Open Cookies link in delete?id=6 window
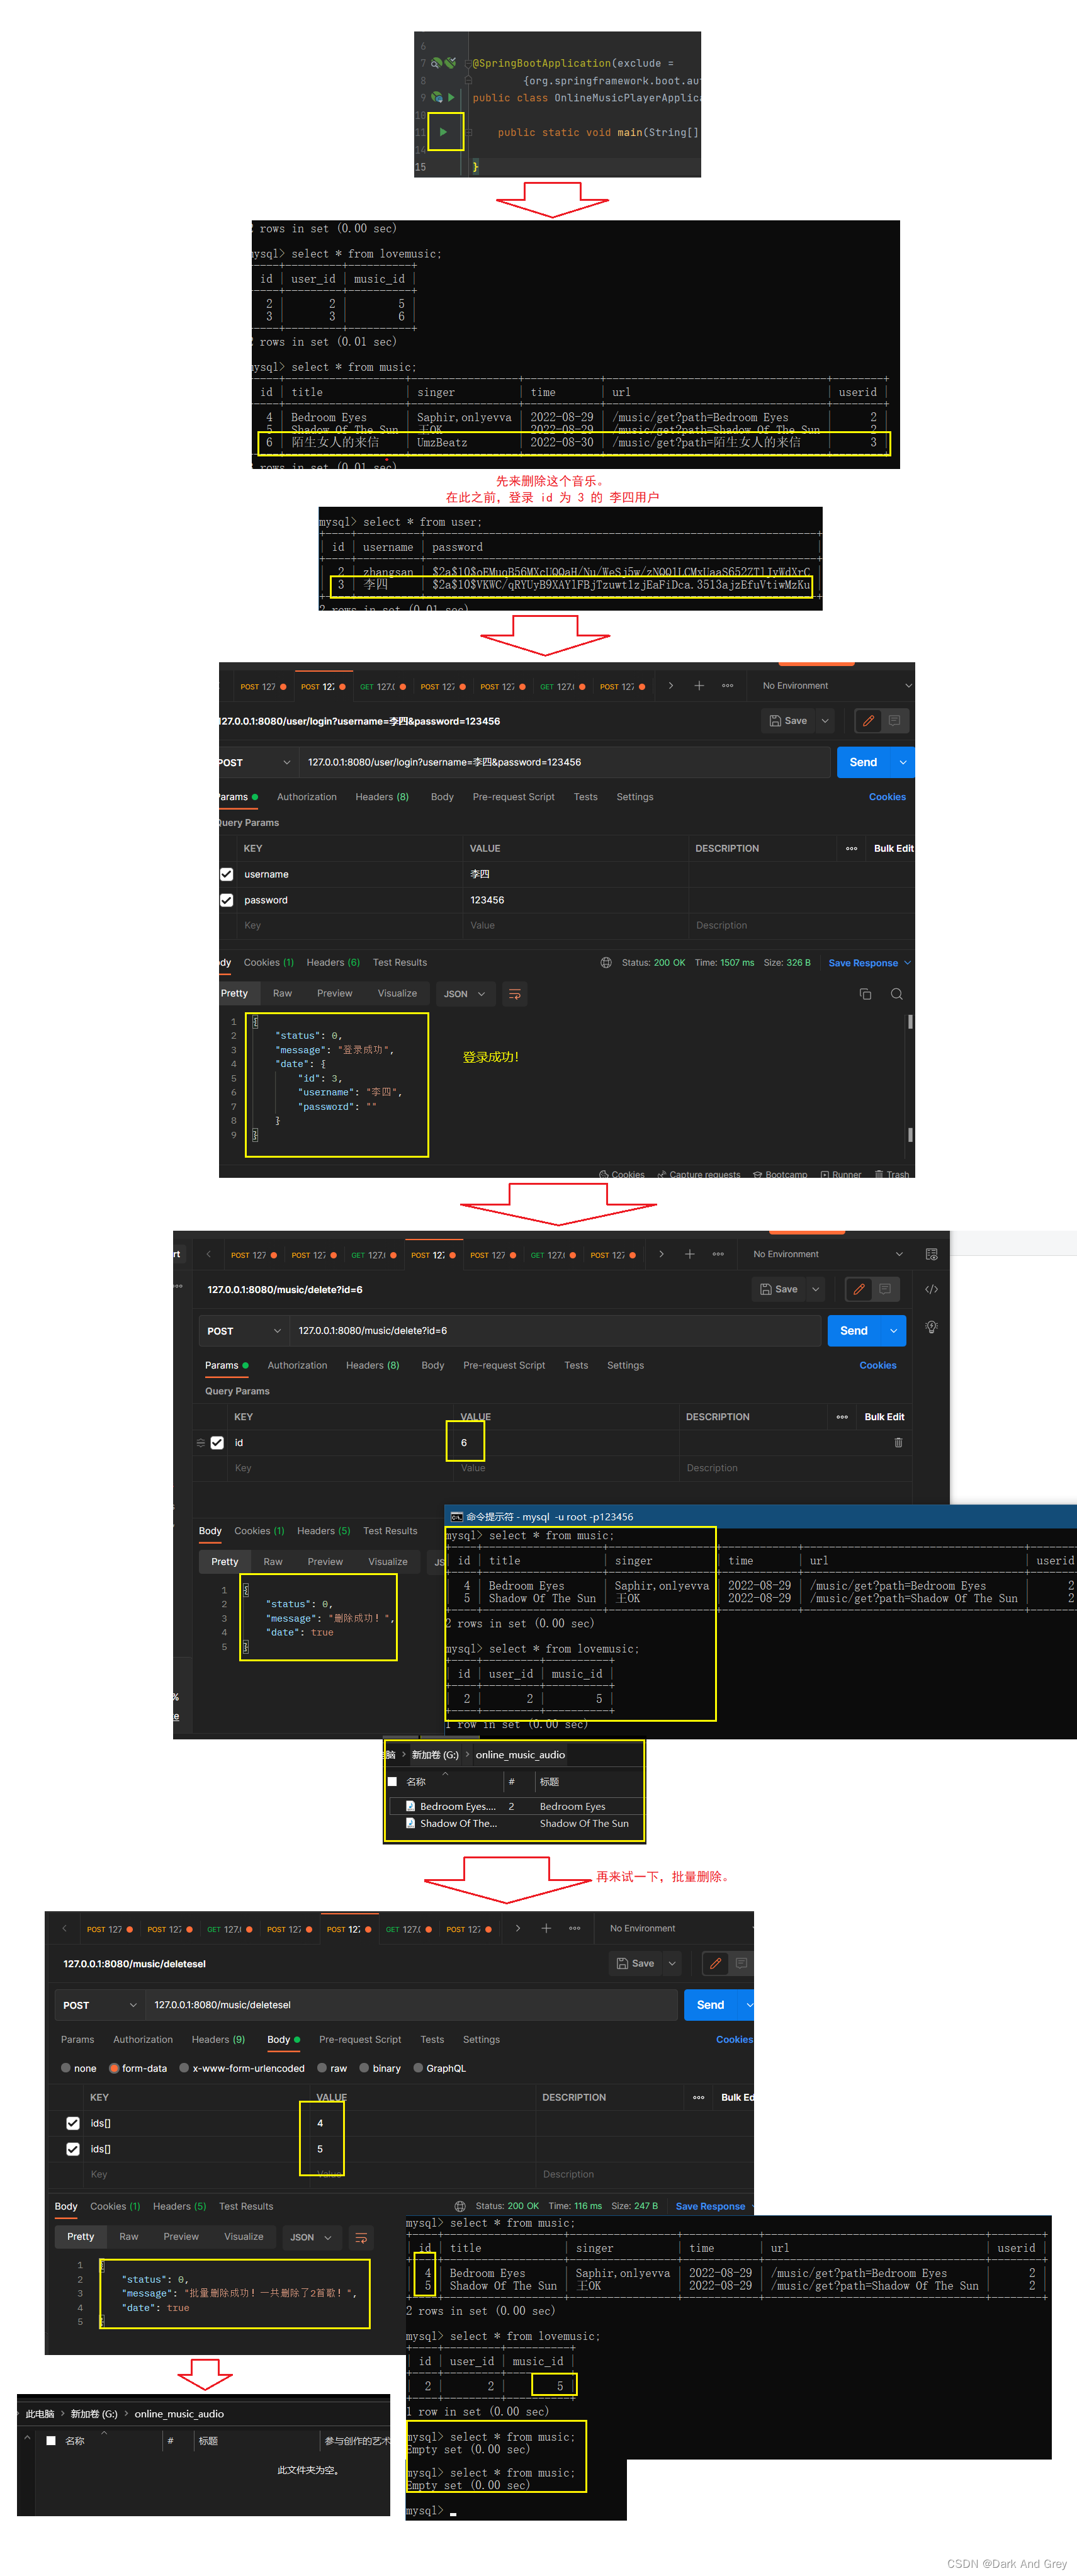Image resolution: width=1077 pixels, height=2576 pixels. [x=878, y=1366]
